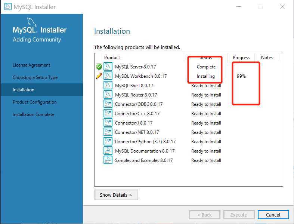Screen dimensions: 294x224
Task: Open the Installation Complete step
Action: (x=33, y=114)
